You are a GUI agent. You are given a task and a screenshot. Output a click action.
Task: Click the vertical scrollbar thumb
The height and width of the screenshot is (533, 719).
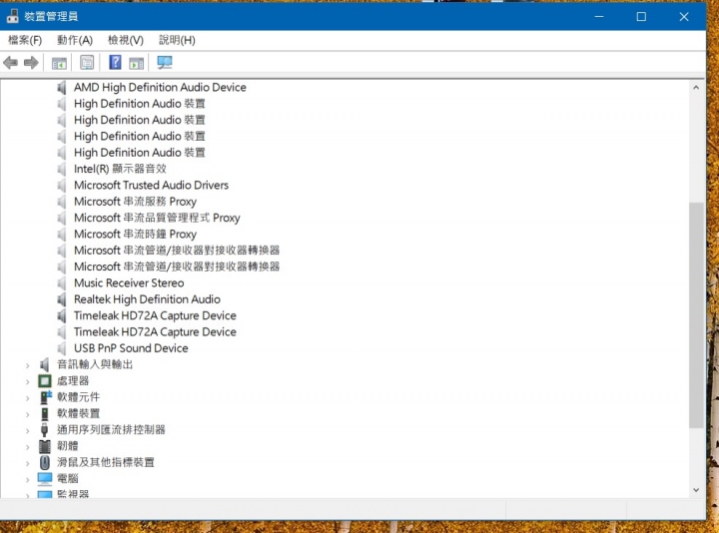click(x=696, y=315)
